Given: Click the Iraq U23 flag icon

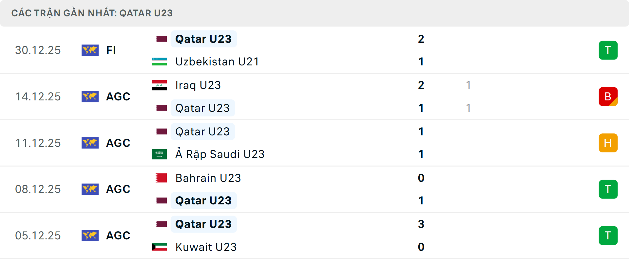Looking at the screenshot, I should (159, 85).
